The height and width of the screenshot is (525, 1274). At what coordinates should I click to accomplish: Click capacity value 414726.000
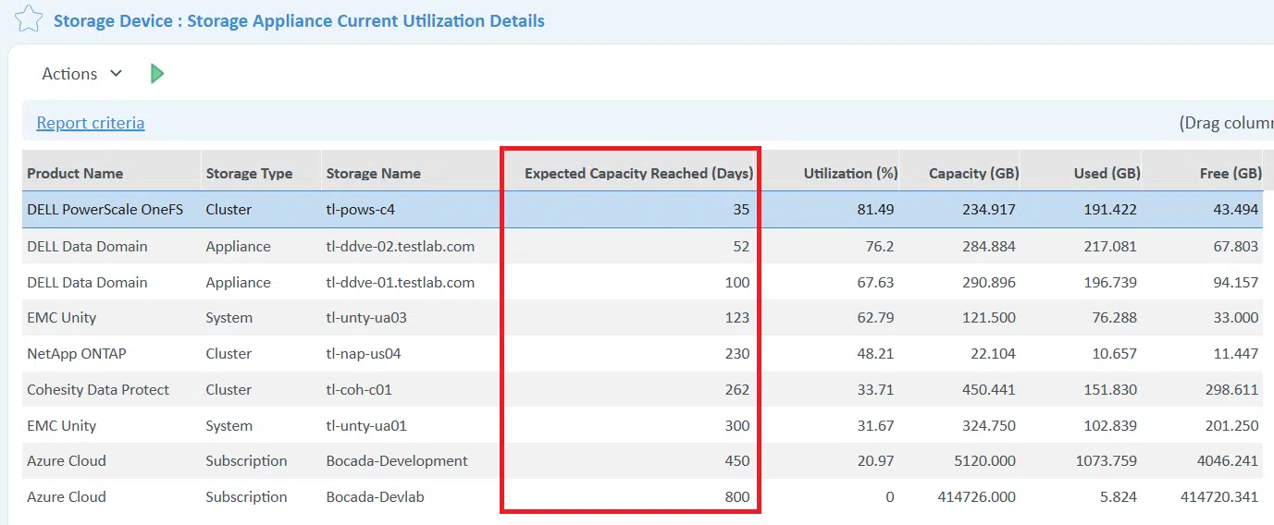pos(975,497)
